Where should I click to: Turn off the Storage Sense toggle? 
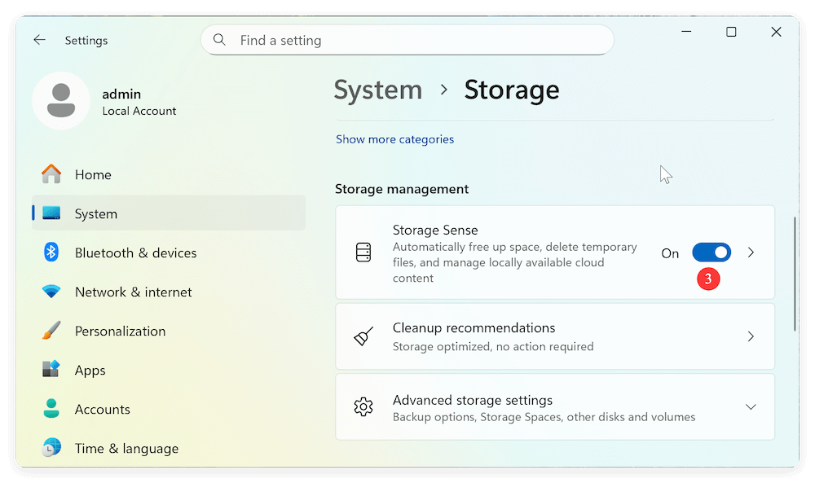point(711,253)
